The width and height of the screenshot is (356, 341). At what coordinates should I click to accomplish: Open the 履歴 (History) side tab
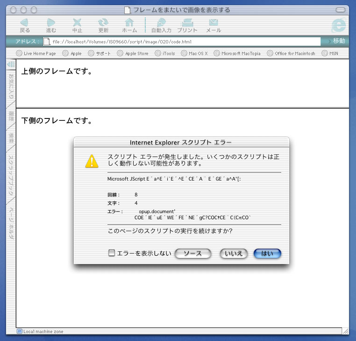(11, 116)
